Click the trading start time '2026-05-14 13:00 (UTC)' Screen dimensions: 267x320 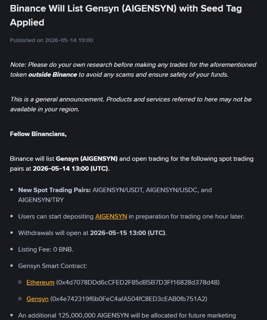click(70, 169)
